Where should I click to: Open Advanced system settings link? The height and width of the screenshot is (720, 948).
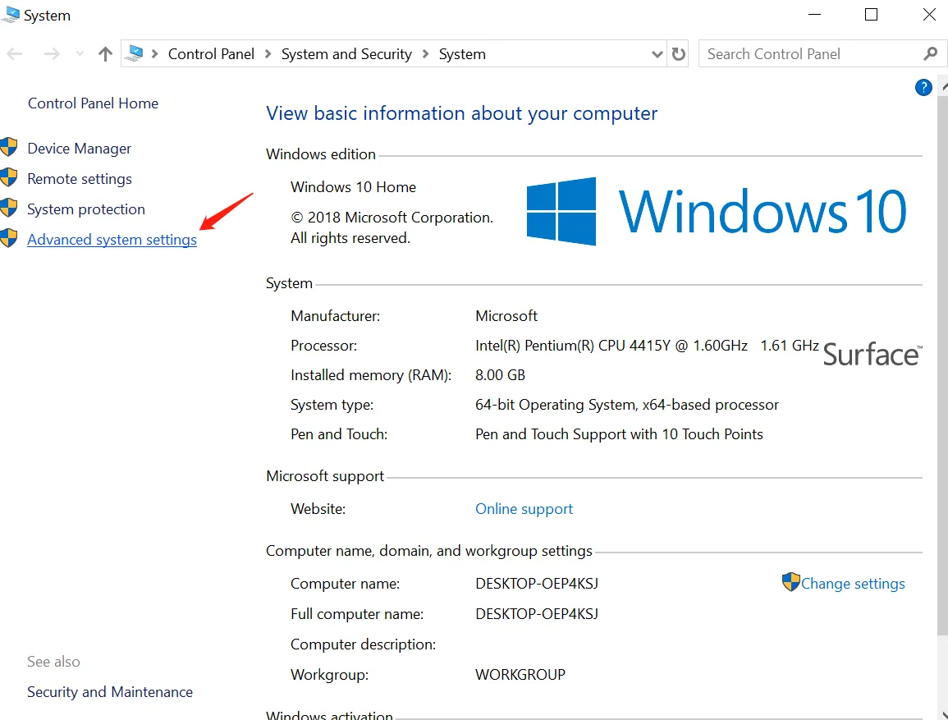112,240
